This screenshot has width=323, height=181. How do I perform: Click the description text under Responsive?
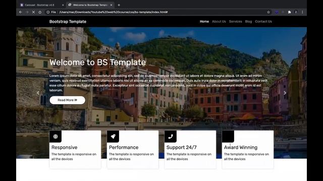(74, 156)
